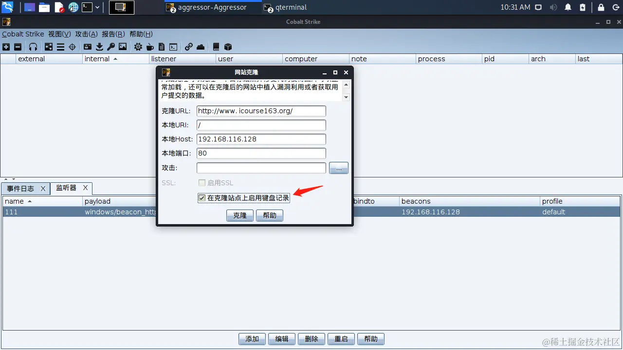
Task: Open screenshots via the picture icon
Action: (123, 47)
